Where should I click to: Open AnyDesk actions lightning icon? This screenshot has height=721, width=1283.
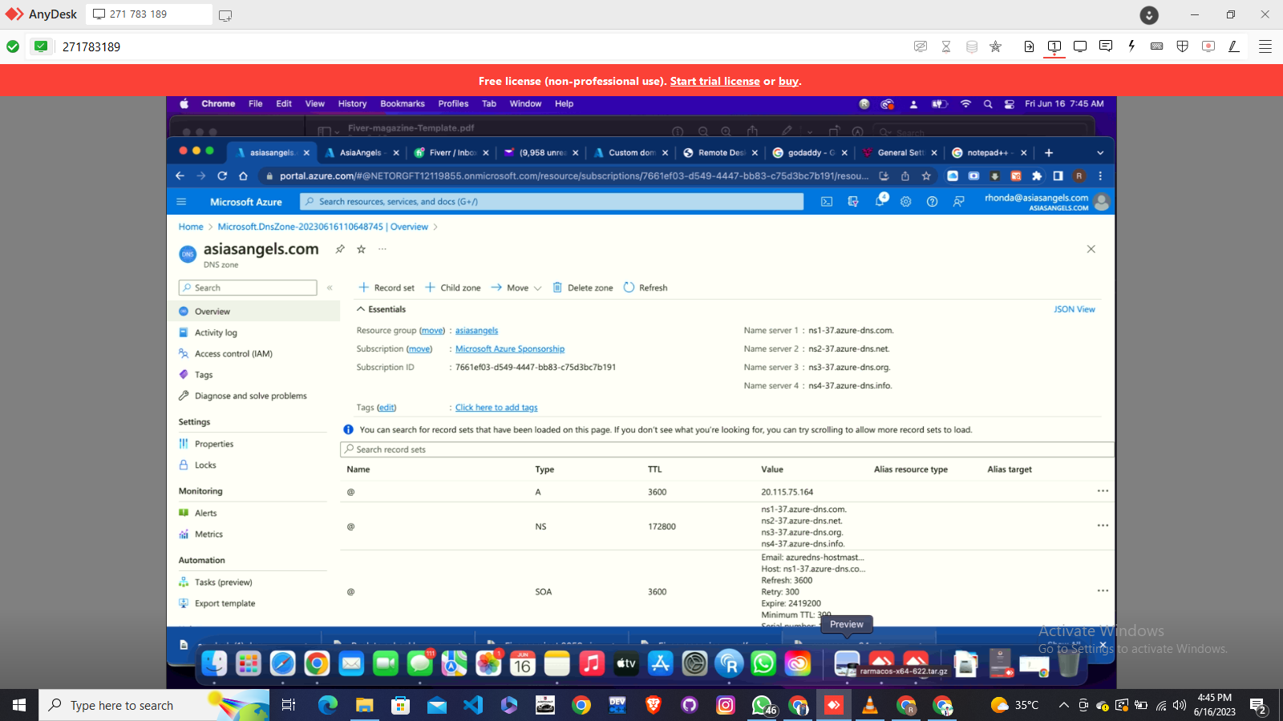[x=1131, y=46]
